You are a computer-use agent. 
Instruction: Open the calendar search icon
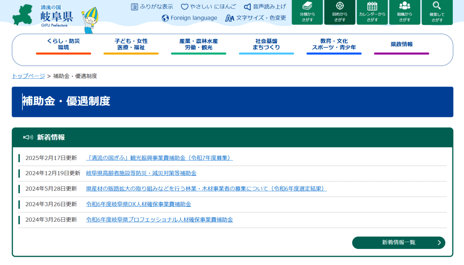pyautogui.click(x=372, y=12)
